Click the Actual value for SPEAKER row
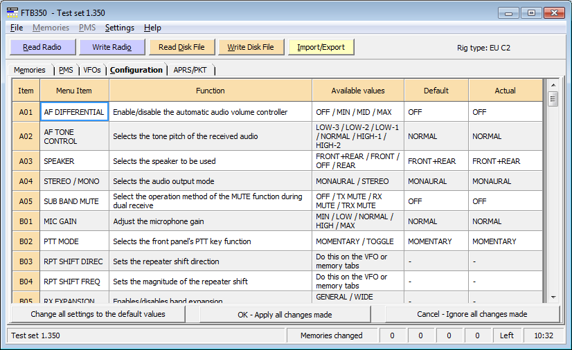 pos(506,161)
